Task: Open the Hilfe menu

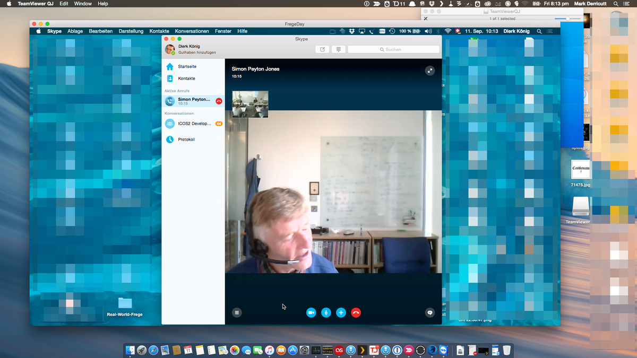Action: (x=242, y=31)
